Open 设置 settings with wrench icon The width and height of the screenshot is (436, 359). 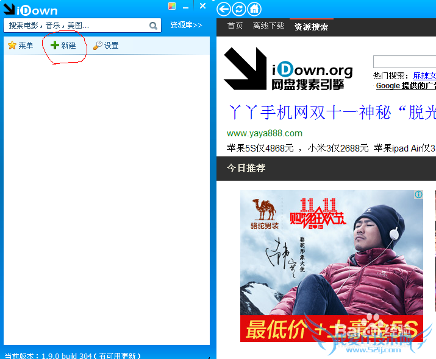pyautogui.click(x=106, y=45)
